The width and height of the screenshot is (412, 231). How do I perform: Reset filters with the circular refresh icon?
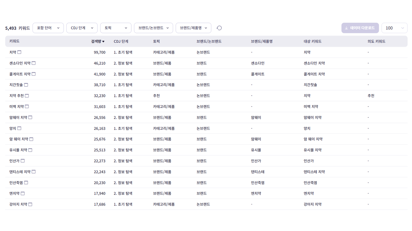(x=219, y=28)
